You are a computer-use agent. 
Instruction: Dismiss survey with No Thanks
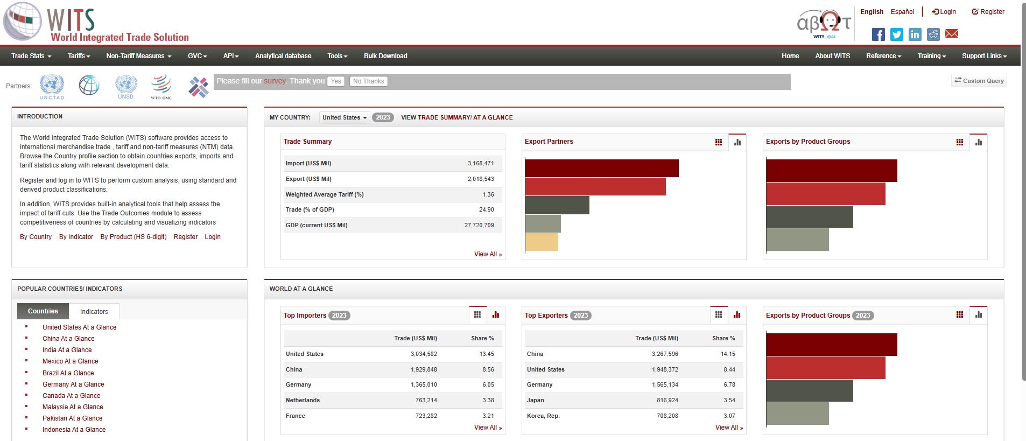coord(369,81)
